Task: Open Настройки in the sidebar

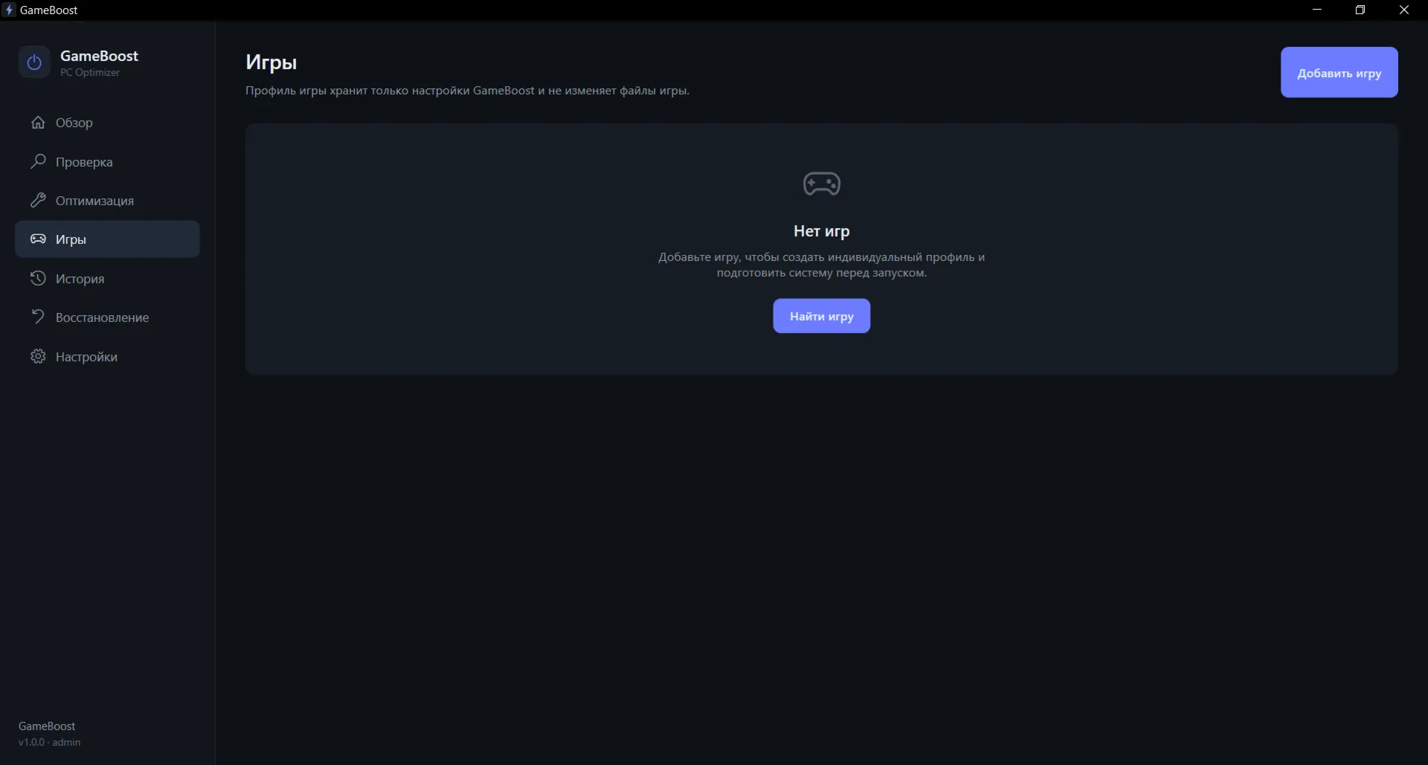Action: 107,356
